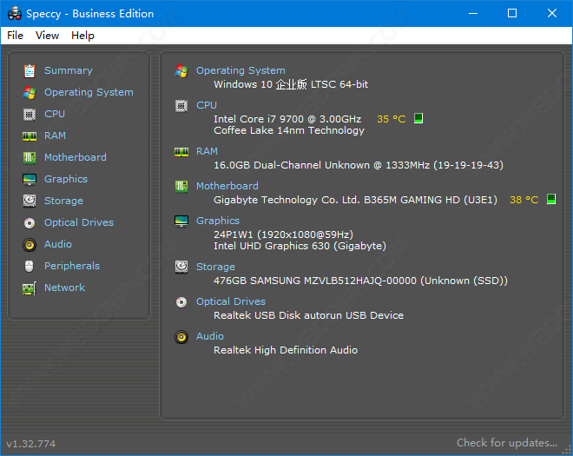Click the 38 °C motherboard temperature reading
This screenshot has height=456, width=573.
(x=524, y=200)
